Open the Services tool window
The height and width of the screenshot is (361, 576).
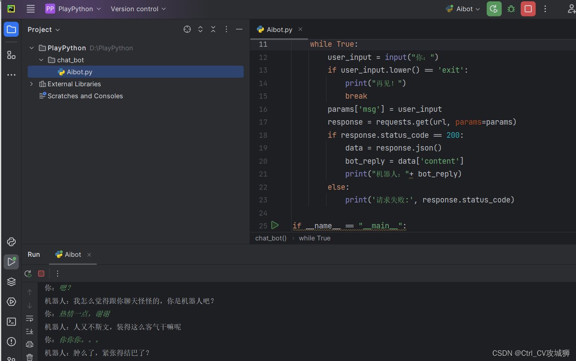[x=11, y=302]
